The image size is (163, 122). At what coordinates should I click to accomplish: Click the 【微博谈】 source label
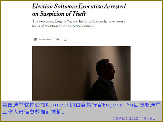pyautogui.click(x=120, y=119)
